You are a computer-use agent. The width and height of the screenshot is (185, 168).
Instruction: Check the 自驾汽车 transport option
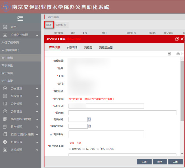point(70,149)
